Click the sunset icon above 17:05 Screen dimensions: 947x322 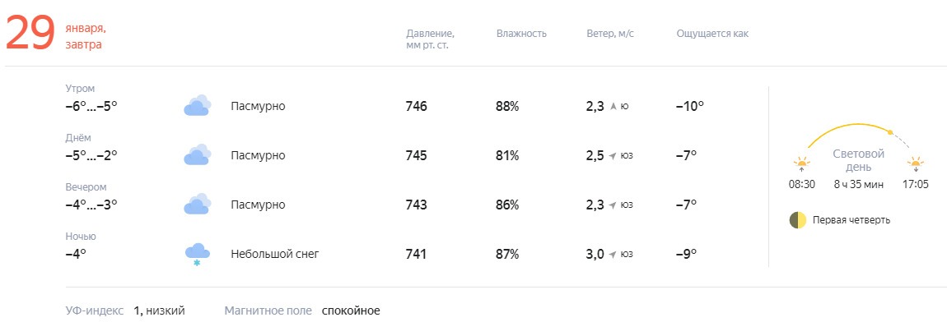click(x=916, y=164)
